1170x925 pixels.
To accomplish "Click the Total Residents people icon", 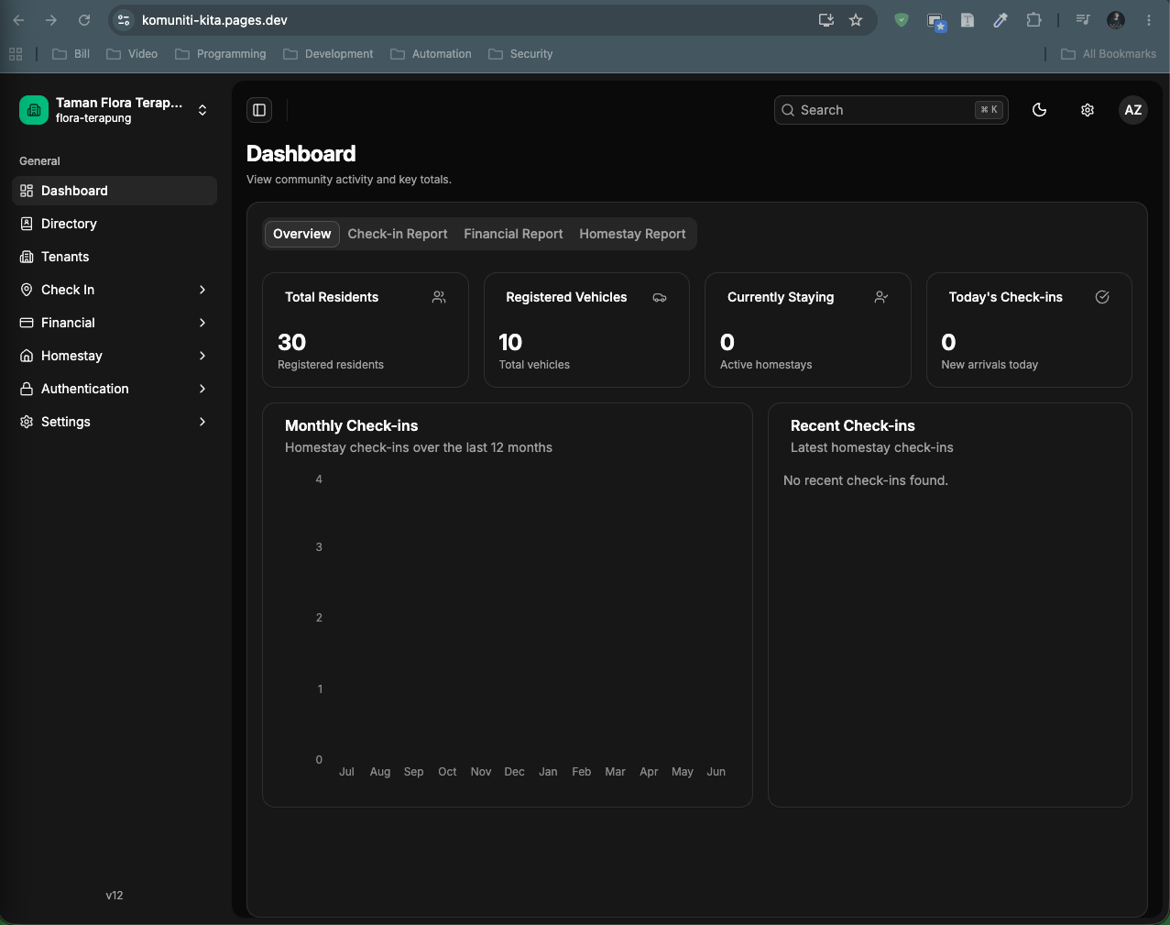I will click(439, 297).
